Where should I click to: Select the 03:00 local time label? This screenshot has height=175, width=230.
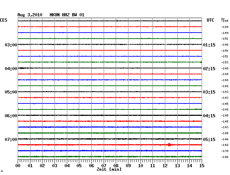(x=11, y=45)
